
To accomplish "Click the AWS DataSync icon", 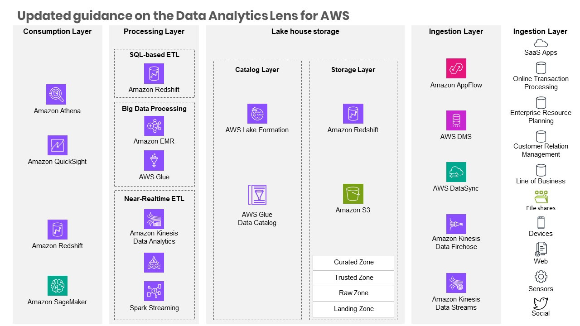I will [x=456, y=172].
